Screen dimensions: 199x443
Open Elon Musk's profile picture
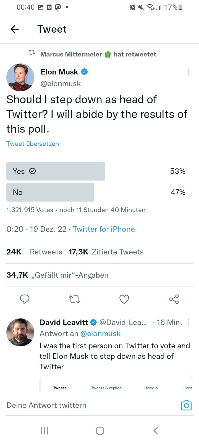20,78
